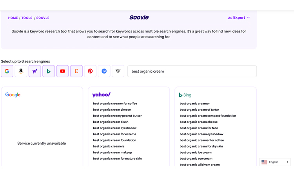Select 'best organic ice cream'
Screen dimensions: 294x176
tap(195, 153)
